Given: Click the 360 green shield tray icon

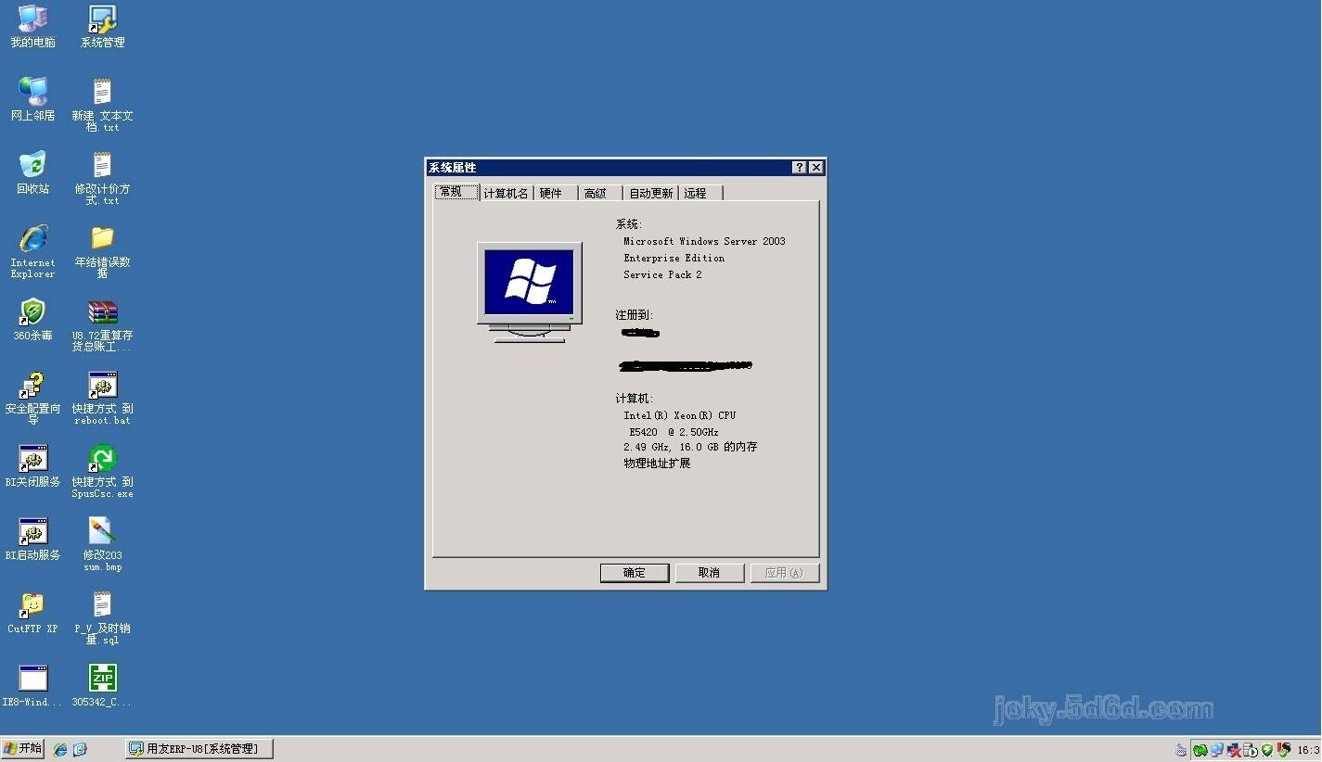Looking at the screenshot, I should (x=1266, y=750).
